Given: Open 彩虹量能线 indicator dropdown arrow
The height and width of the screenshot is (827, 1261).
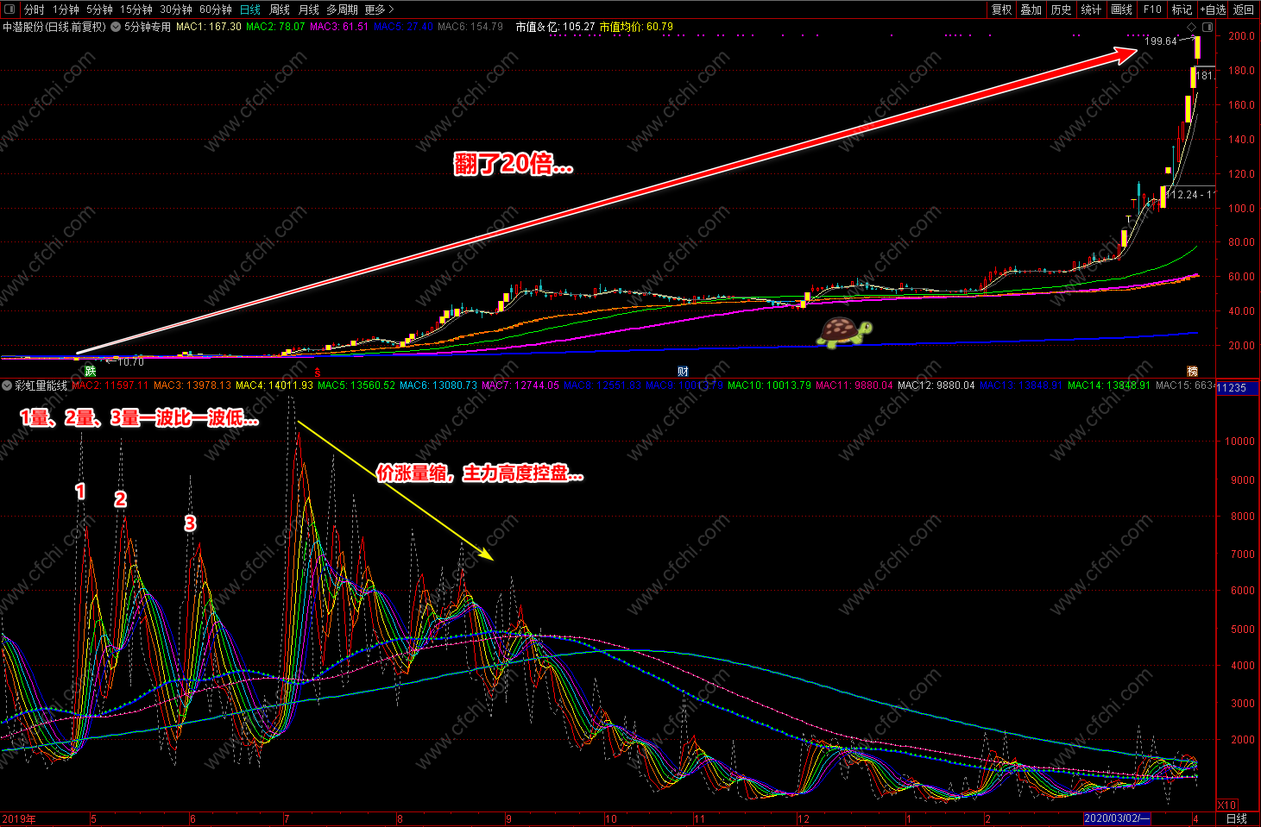Looking at the screenshot, I should coord(7,385).
